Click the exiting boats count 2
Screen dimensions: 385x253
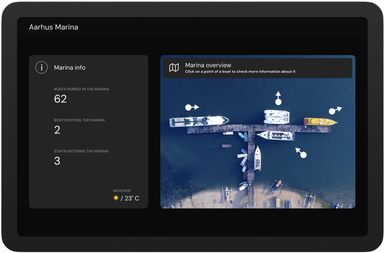[57, 130]
